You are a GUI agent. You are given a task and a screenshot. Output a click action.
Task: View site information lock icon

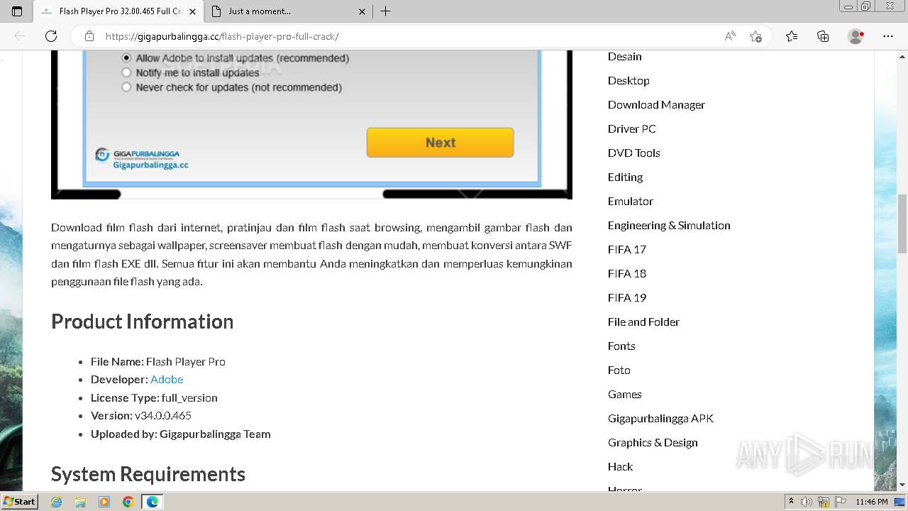(x=89, y=36)
